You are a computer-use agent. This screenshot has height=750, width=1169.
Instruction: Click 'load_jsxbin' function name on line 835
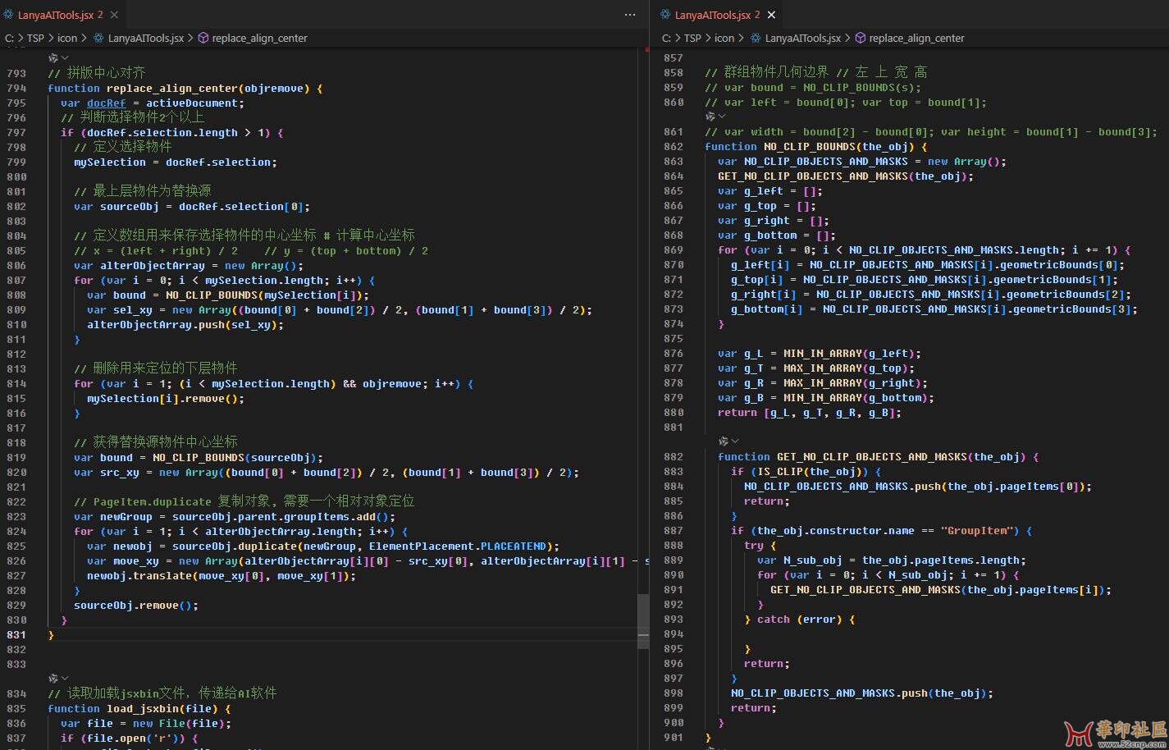click(x=143, y=708)
